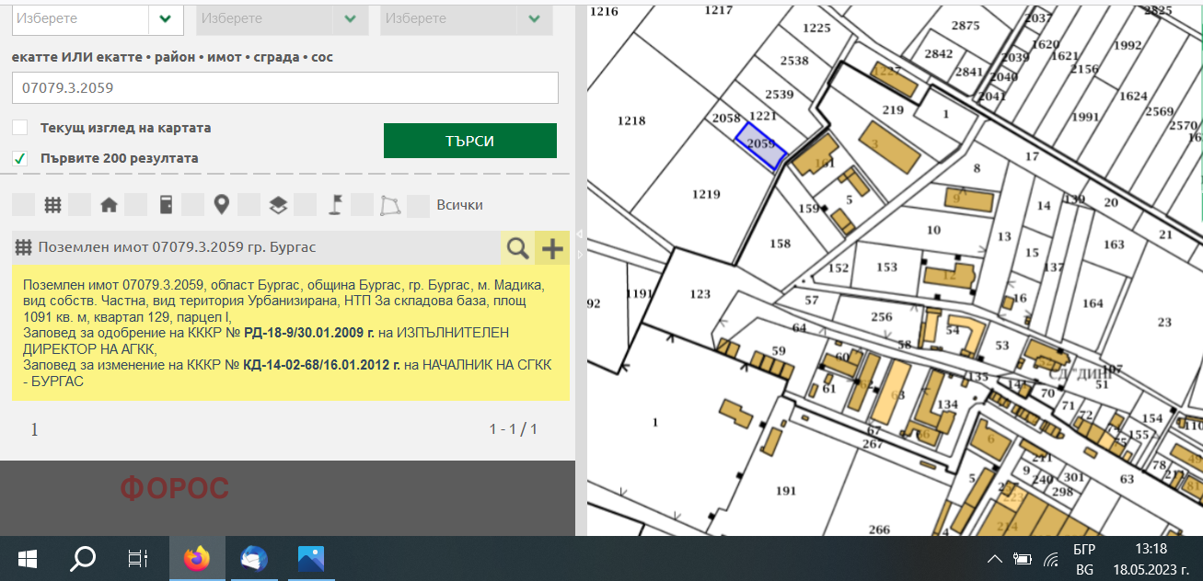
Task: Click the stacked layers filter icon
Action: [x=278, y=205]
